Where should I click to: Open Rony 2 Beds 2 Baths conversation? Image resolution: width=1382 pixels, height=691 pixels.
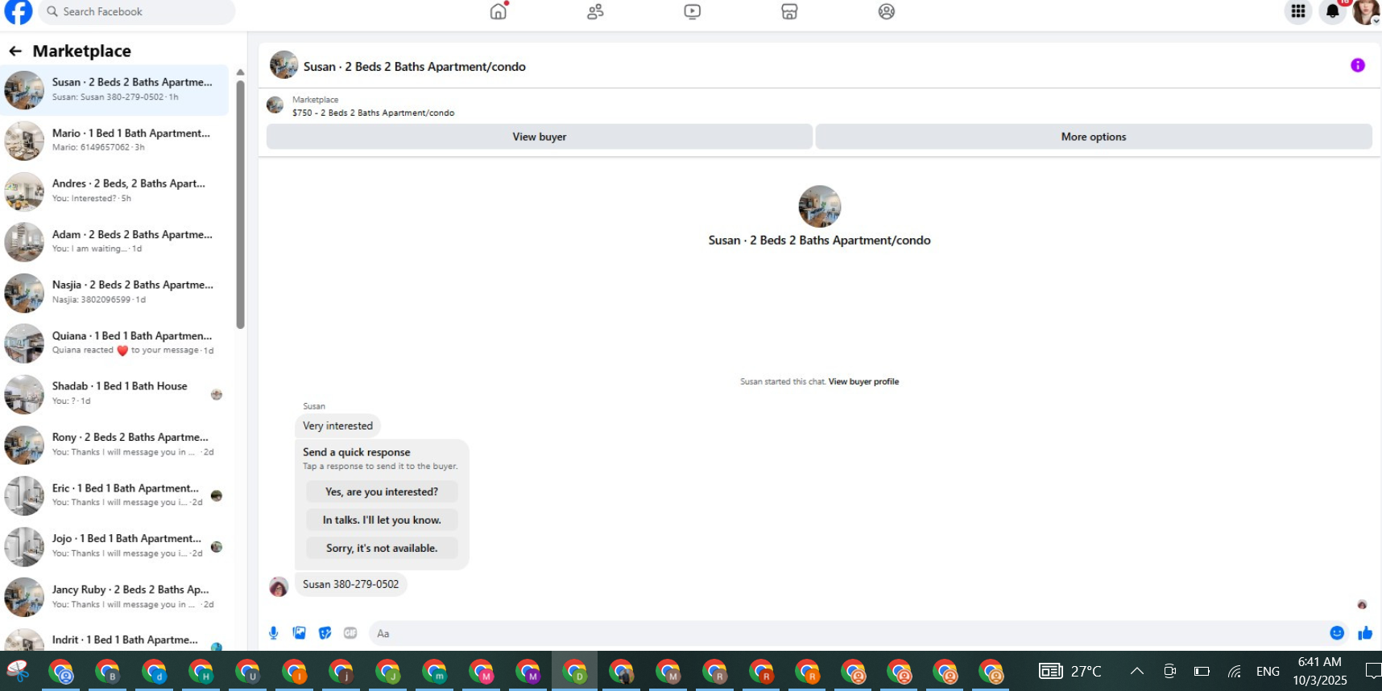(114, 444)
